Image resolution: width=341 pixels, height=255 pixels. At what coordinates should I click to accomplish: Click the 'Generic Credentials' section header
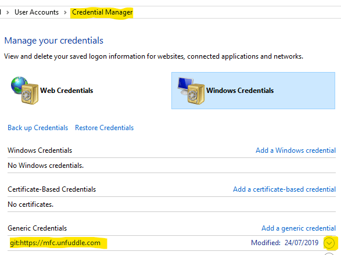pyautogui.click(x=37, y=228)
